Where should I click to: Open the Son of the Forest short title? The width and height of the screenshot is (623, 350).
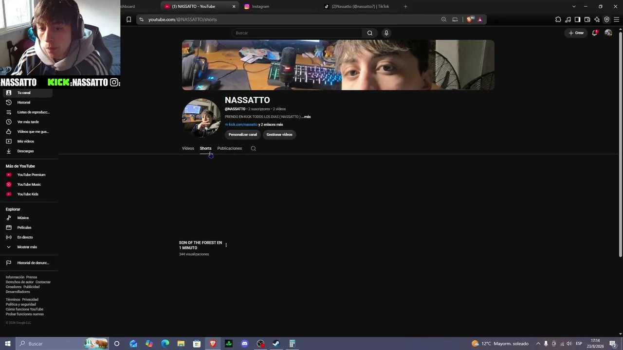(201, 245)
